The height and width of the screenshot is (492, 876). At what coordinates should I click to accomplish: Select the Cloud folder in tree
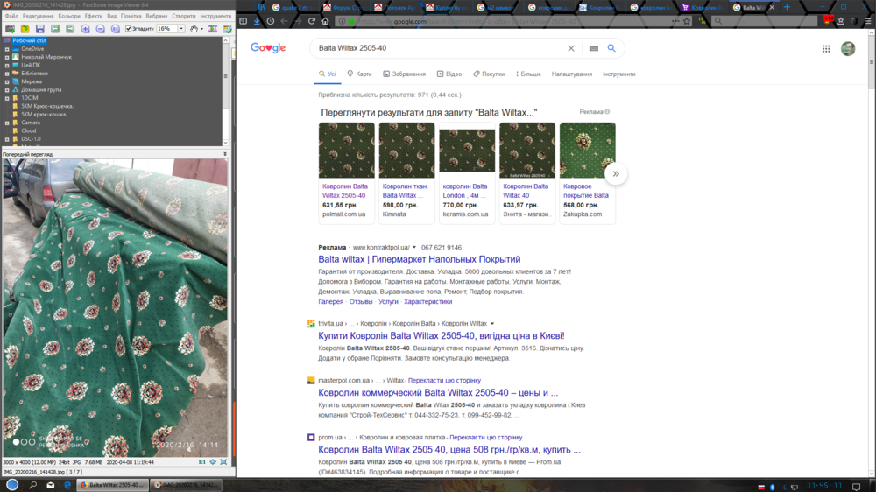29,130
